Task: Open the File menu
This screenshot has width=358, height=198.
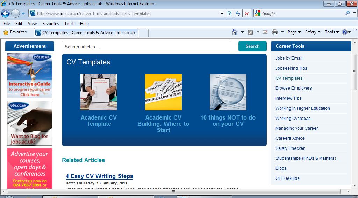Action: 7,24
